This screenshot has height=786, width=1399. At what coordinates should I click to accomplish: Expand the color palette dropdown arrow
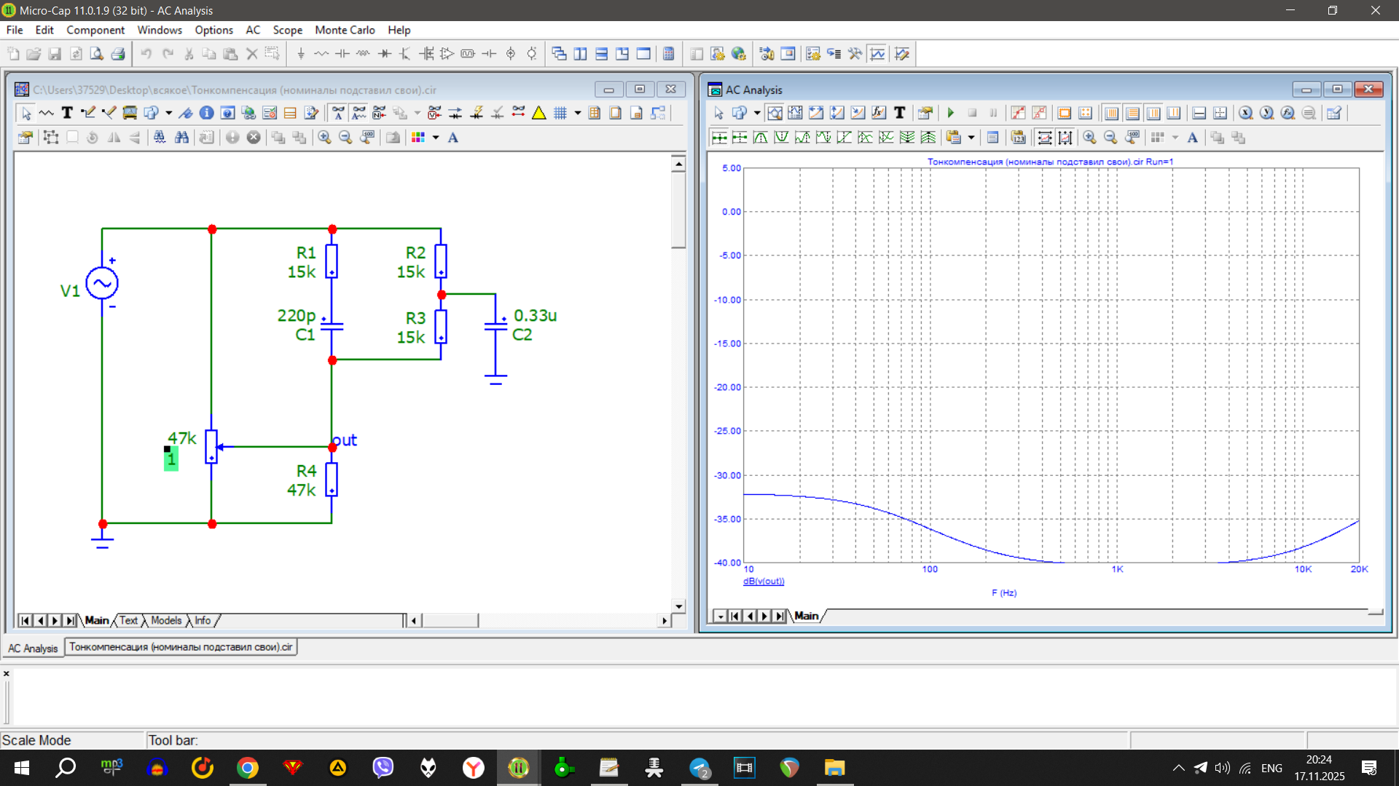click(x=436, y=138)
